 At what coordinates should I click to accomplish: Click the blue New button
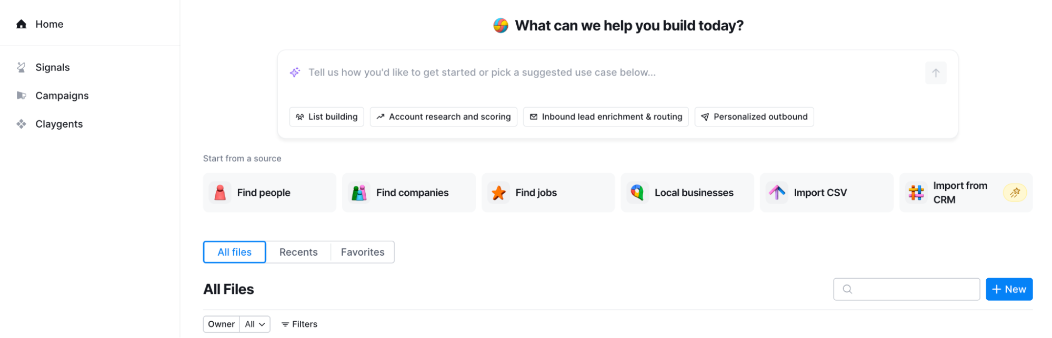(x=1009, y=289)
